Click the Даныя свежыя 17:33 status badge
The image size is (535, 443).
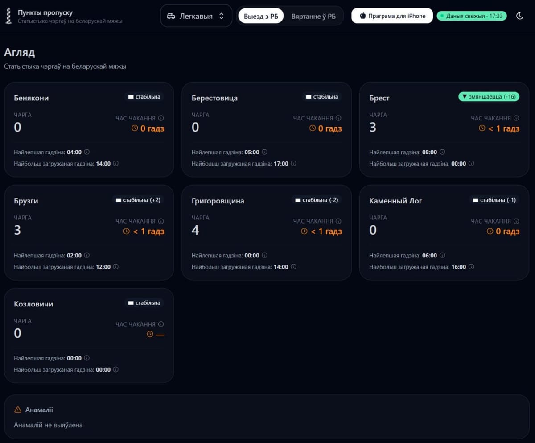click(x=472, y=16)
